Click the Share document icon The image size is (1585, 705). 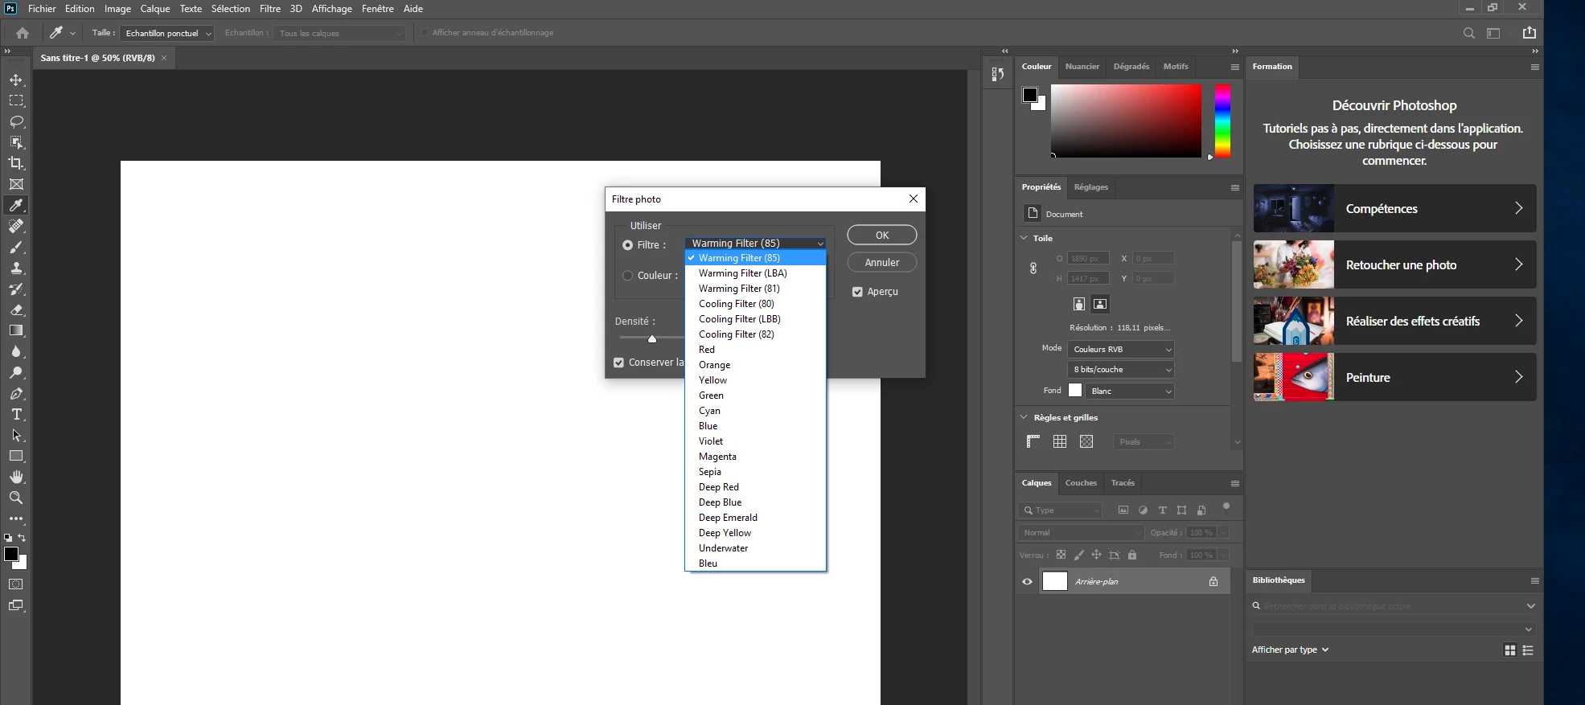tap(1530, 33)
